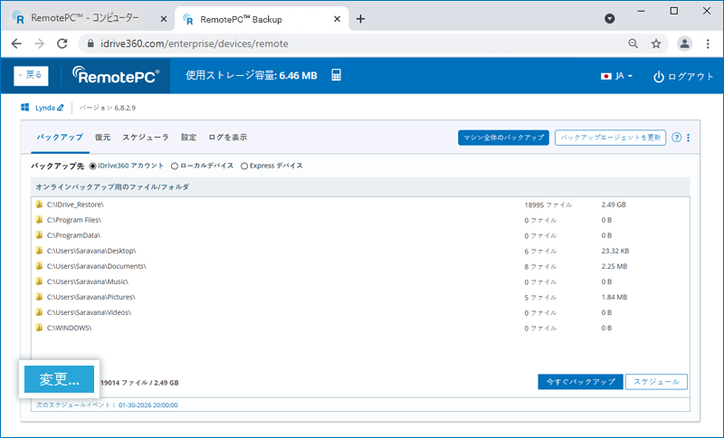The width and height of the screenshot is (724, 438).
Task: Click the Lynda computer name link
Action: [45, 108]
